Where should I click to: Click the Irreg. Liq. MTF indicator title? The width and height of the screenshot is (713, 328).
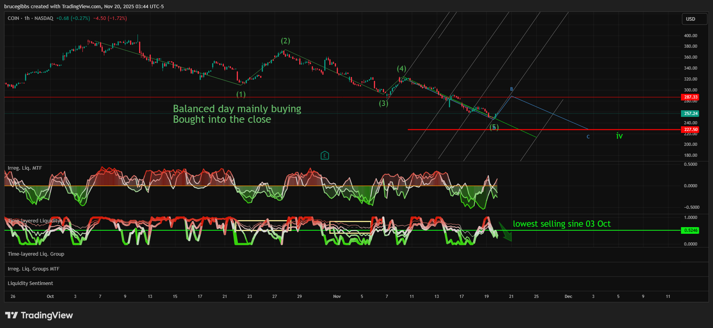point(25,168)
